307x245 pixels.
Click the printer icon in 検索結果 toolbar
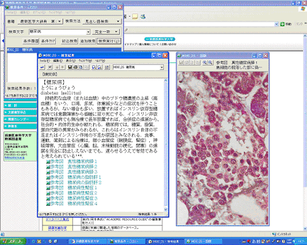pos(76,67)
